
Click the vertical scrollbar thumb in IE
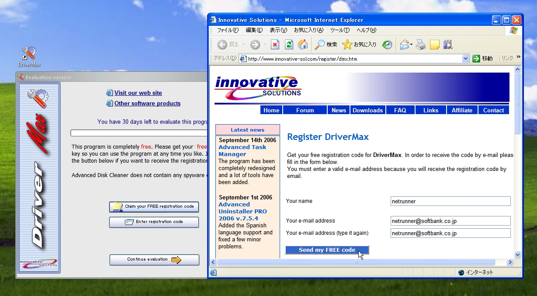(518, 104)
